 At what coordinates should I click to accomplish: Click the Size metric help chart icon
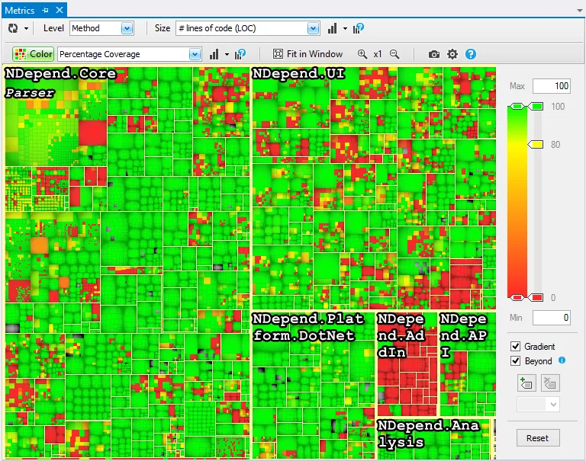click(358, 28)
